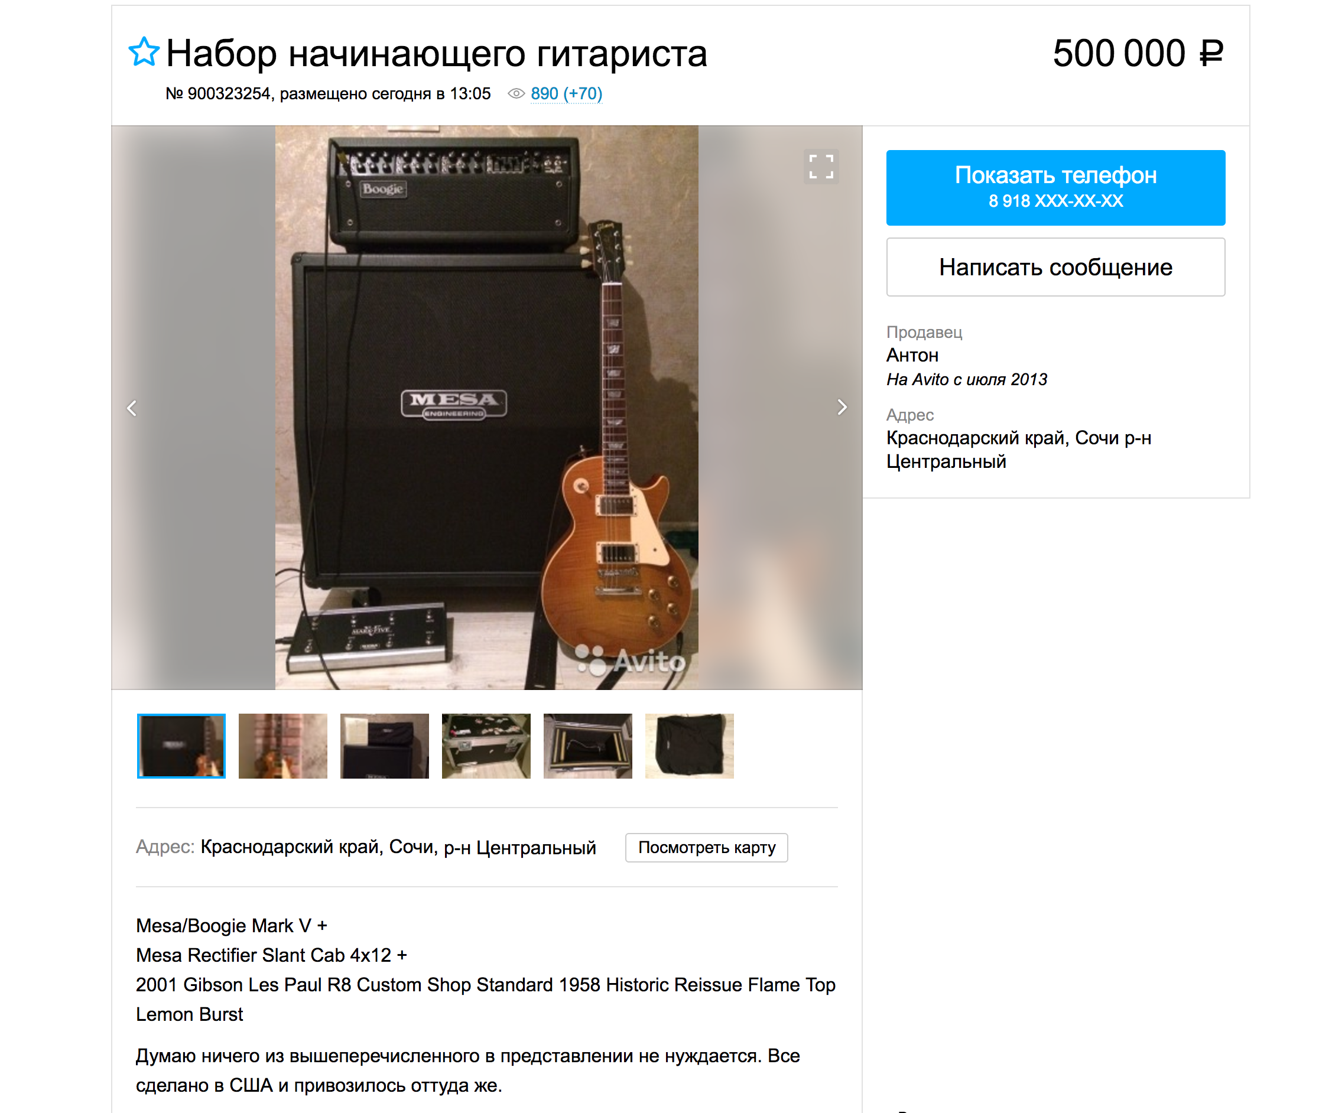Click Показать телефон button
Viewport: 1319px width, 1113px height.
(1055, 187)
